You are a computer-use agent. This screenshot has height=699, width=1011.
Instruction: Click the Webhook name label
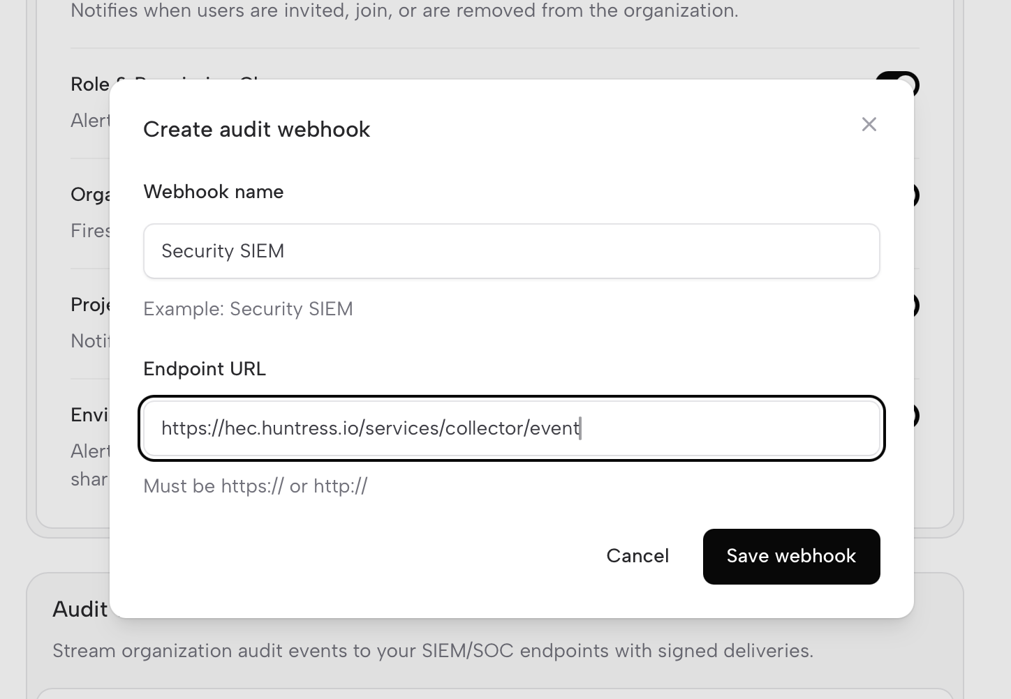[x=213, y=192]
